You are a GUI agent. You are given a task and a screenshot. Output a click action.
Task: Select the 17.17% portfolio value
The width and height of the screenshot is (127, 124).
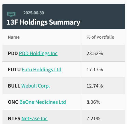(x=95, y=70)
